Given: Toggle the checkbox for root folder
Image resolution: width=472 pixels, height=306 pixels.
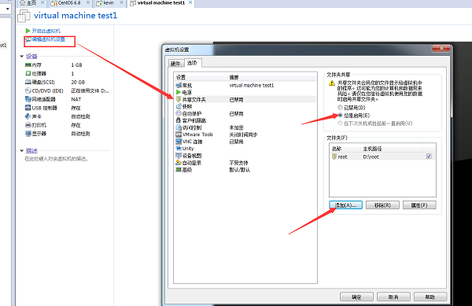Looking at the screenshot, I should click(x=429, y=157).
